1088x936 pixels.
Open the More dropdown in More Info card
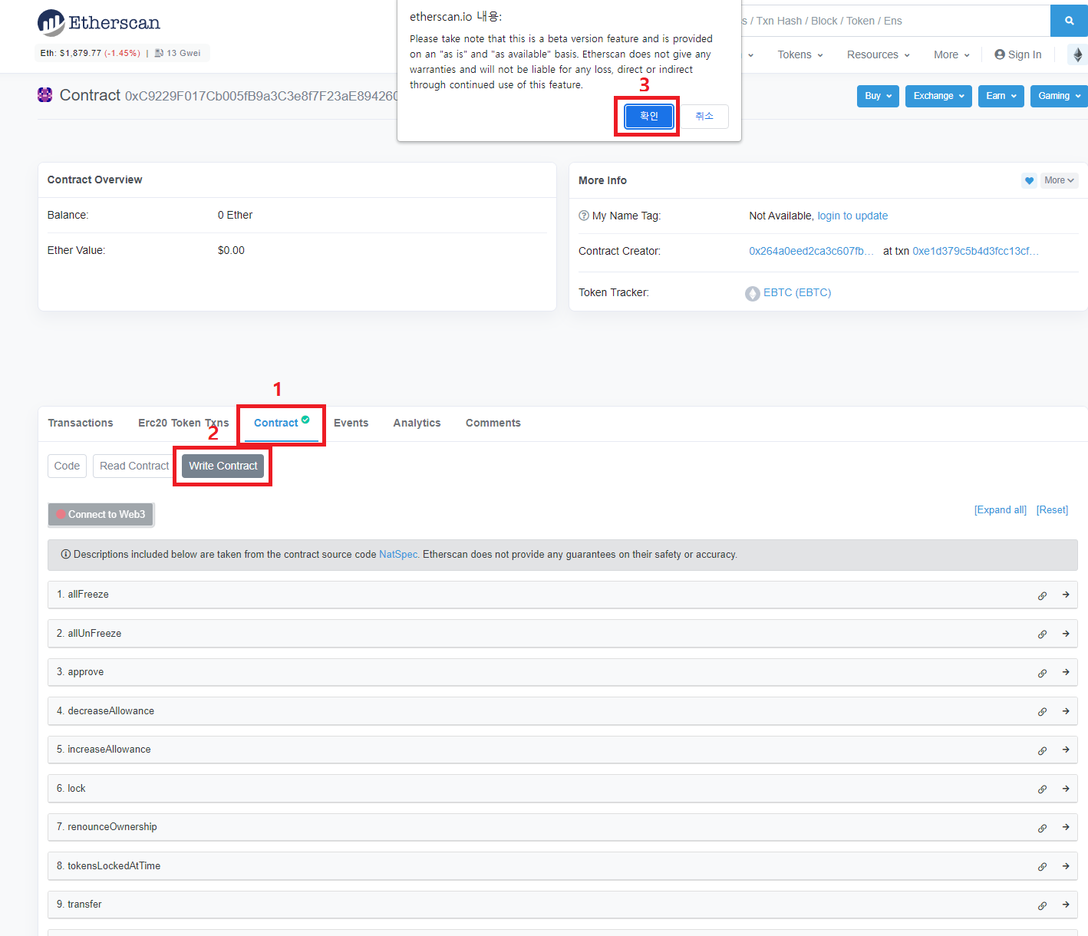coord(1059,180)
